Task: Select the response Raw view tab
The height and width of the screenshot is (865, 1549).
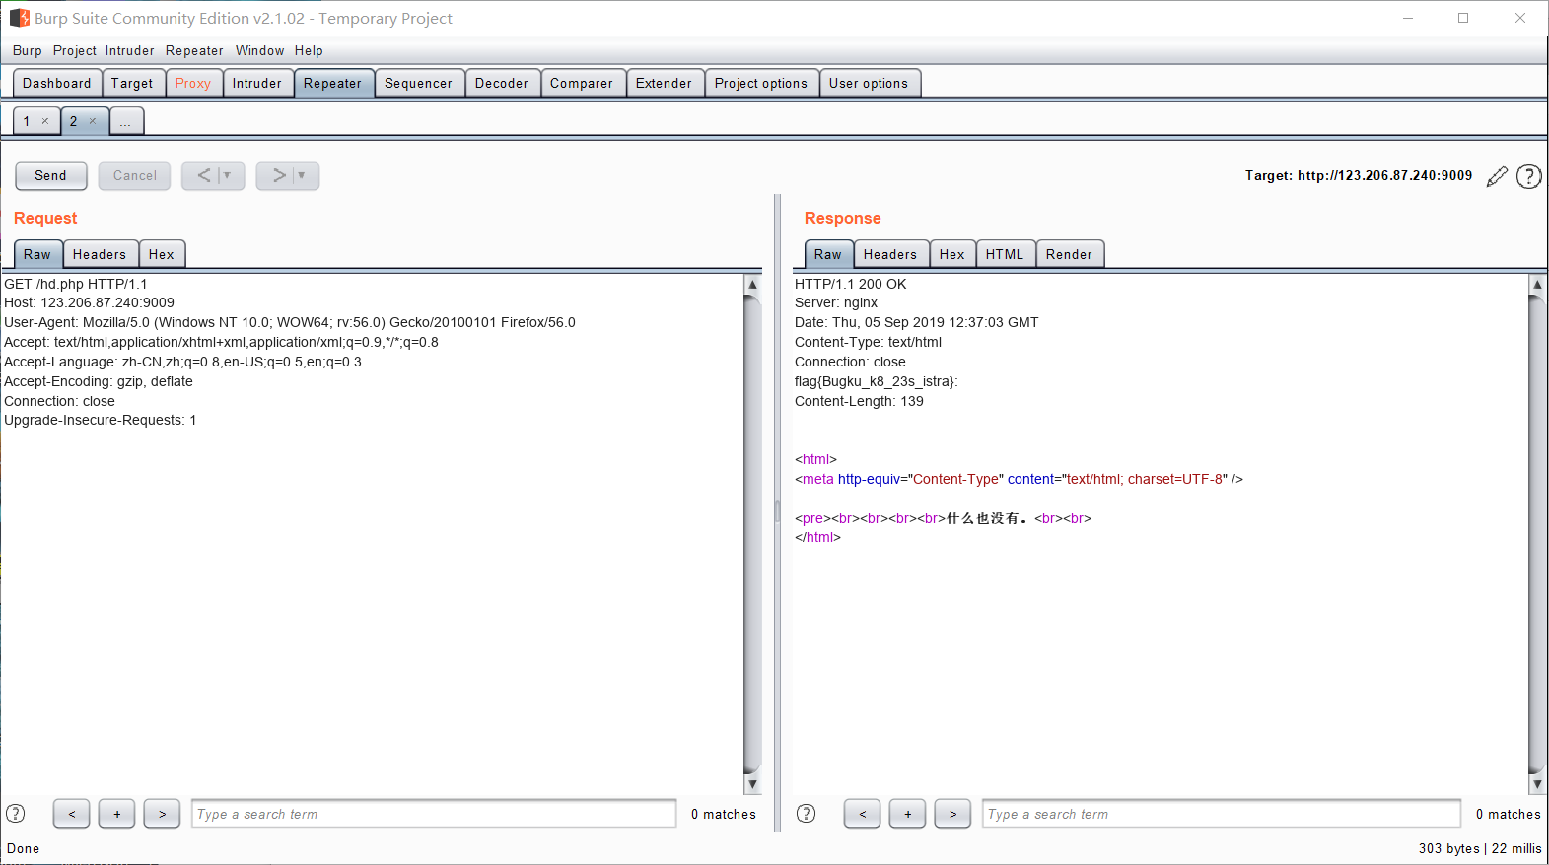Action: (828, 254)
